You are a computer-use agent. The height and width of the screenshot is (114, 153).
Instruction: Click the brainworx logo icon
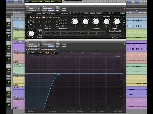click(x=43, y=17)
